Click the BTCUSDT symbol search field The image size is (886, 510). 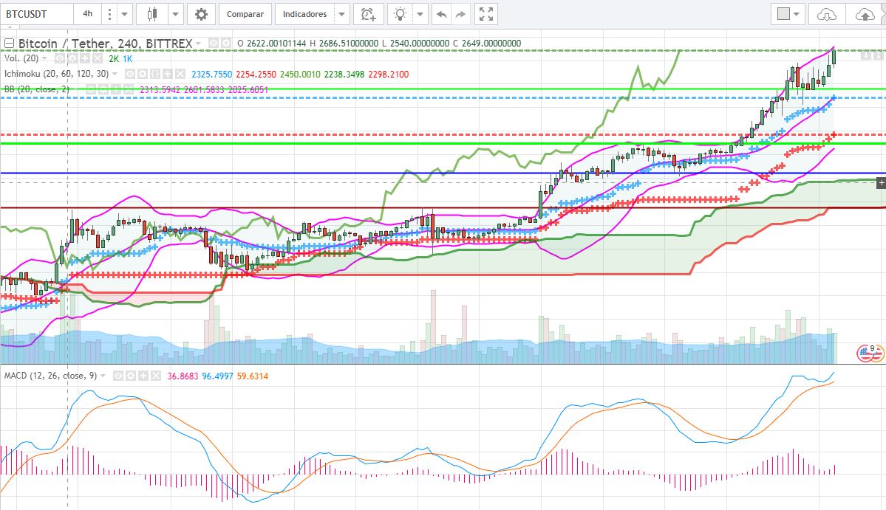click(37, 14)
